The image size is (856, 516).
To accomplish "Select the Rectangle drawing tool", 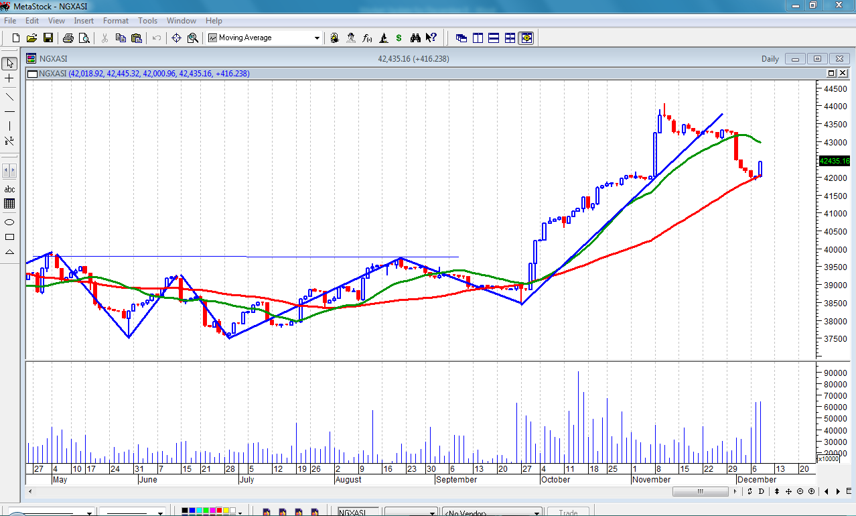I will (9, 237).
